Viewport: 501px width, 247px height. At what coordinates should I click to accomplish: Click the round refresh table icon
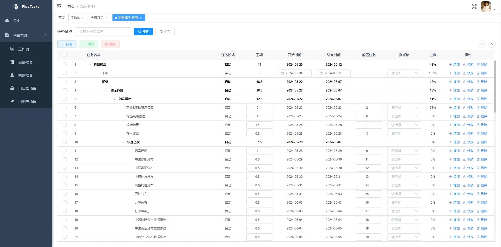pos(492,44)
